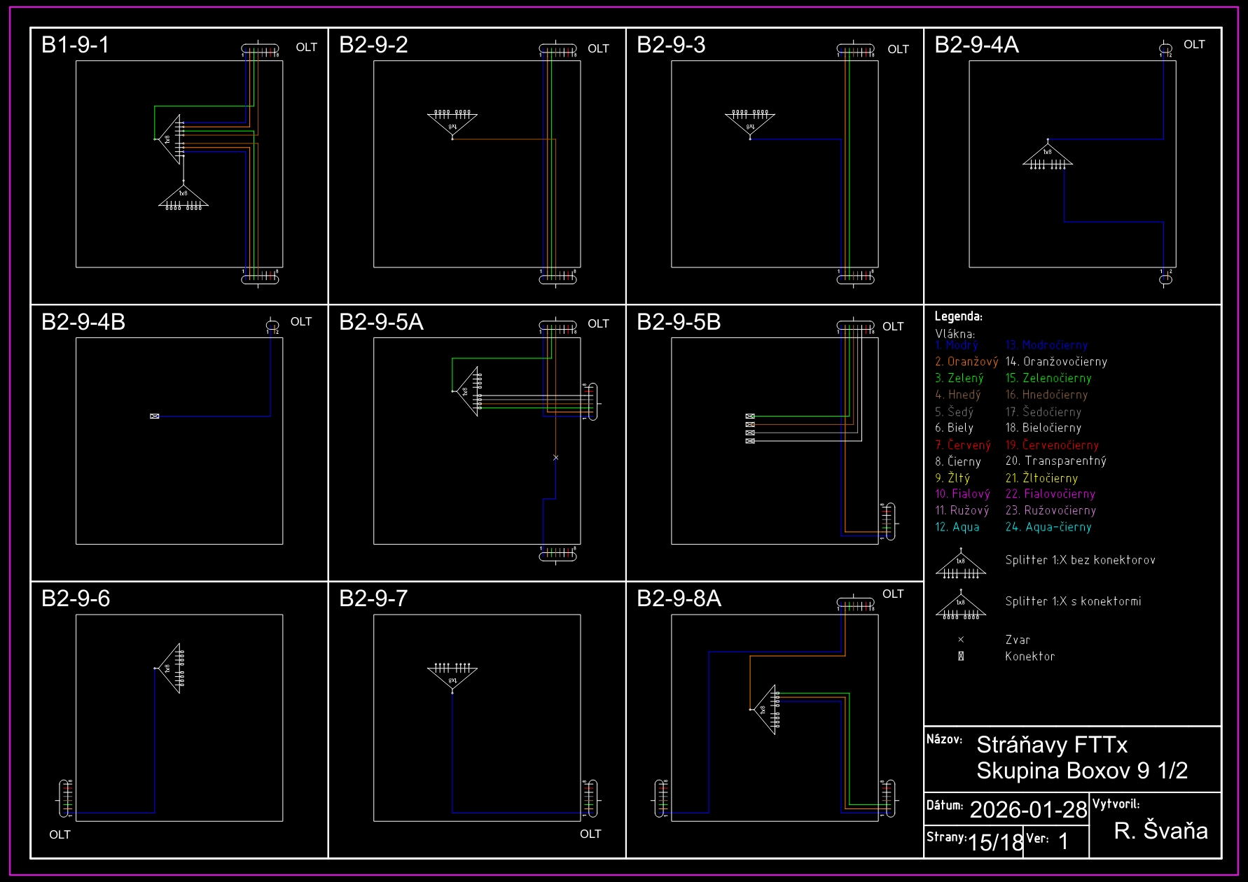Select the '12. Aqua' legend color entry
Viewport: 1248px width, 882px height.
point(957,527)
